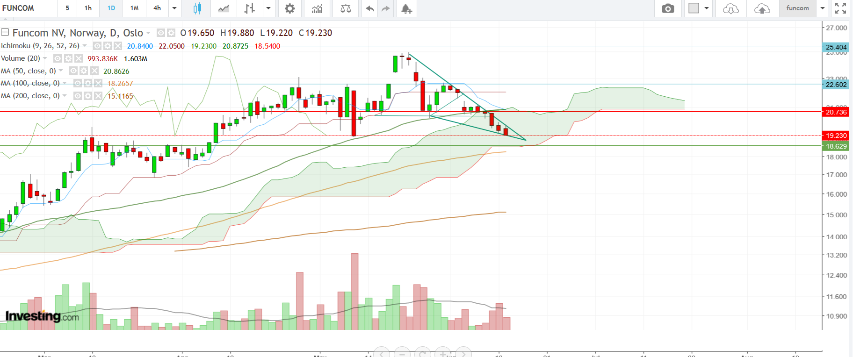Open the funcom saved layout dropdown arrow

(x=823, y=8)
